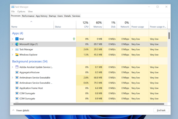Open the File menu
Screen dimensions: 178x119
click(13, 12)
